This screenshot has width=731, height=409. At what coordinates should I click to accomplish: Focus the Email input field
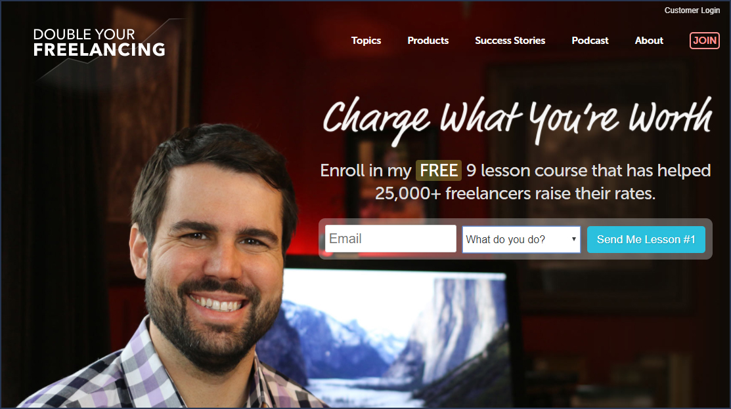pyautogui.click(x=391, y=239)
